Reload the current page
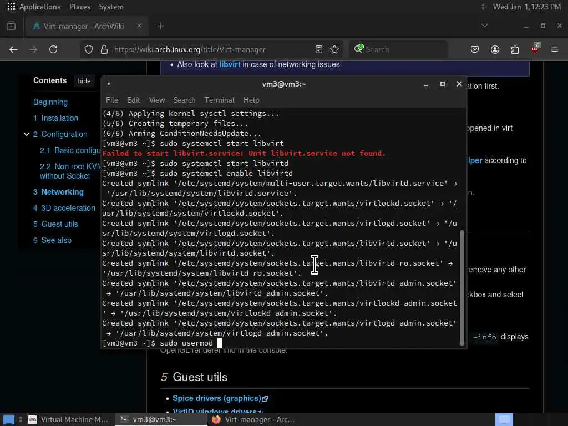This screenshot has height=426, width=568. (53, 49)
